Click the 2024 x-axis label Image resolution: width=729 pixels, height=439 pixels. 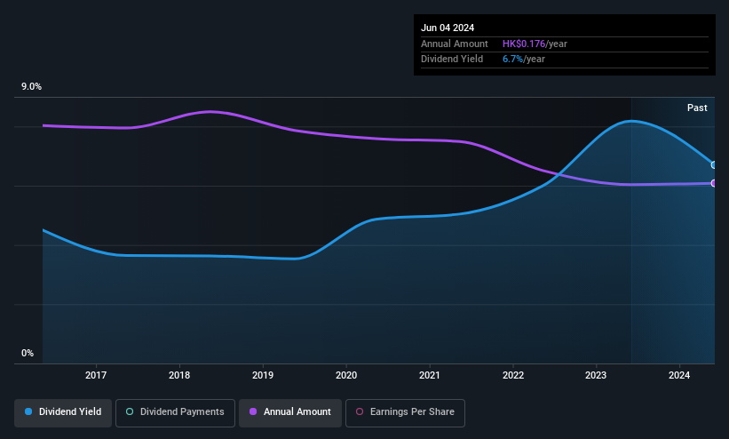(679, 375)
